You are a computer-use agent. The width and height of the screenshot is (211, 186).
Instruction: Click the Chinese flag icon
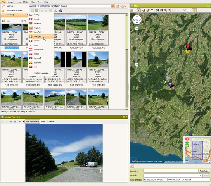click(x=31, y=67)
